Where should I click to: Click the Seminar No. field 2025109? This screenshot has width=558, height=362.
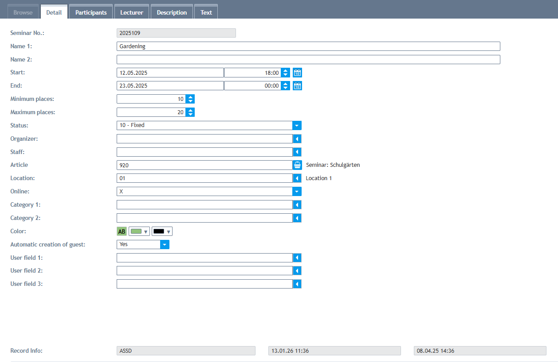coord(176,33)
